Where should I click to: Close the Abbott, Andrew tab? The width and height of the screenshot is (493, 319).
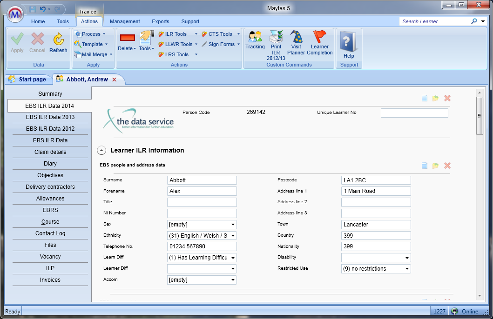tap(115, 80)
